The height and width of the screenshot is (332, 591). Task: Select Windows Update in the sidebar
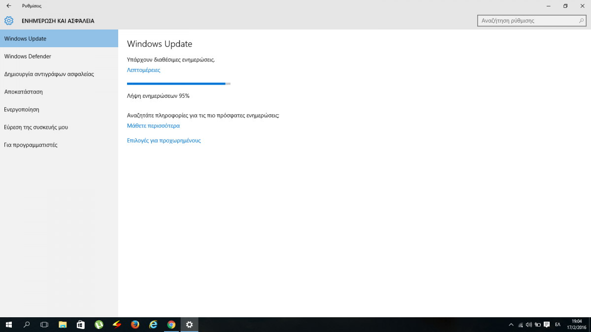(x=59, y=38)
